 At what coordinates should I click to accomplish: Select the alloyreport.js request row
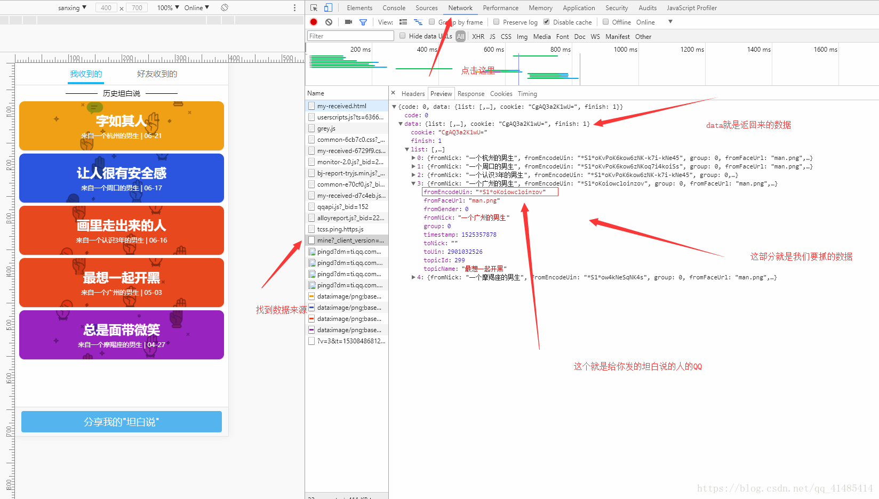(347, 218)
